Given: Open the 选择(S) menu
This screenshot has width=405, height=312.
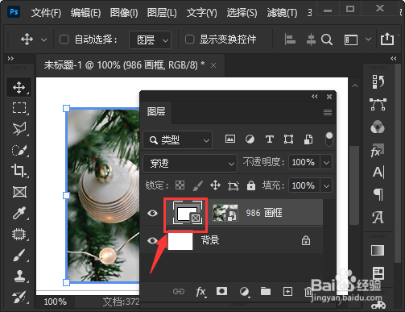Looking at the screenshot, I should coord(242,13).
